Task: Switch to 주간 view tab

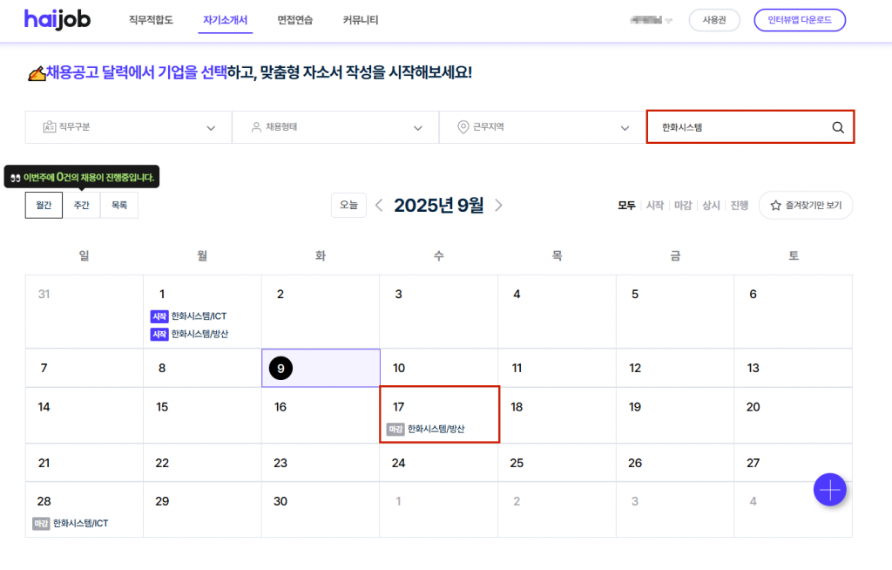Action: 81,206
